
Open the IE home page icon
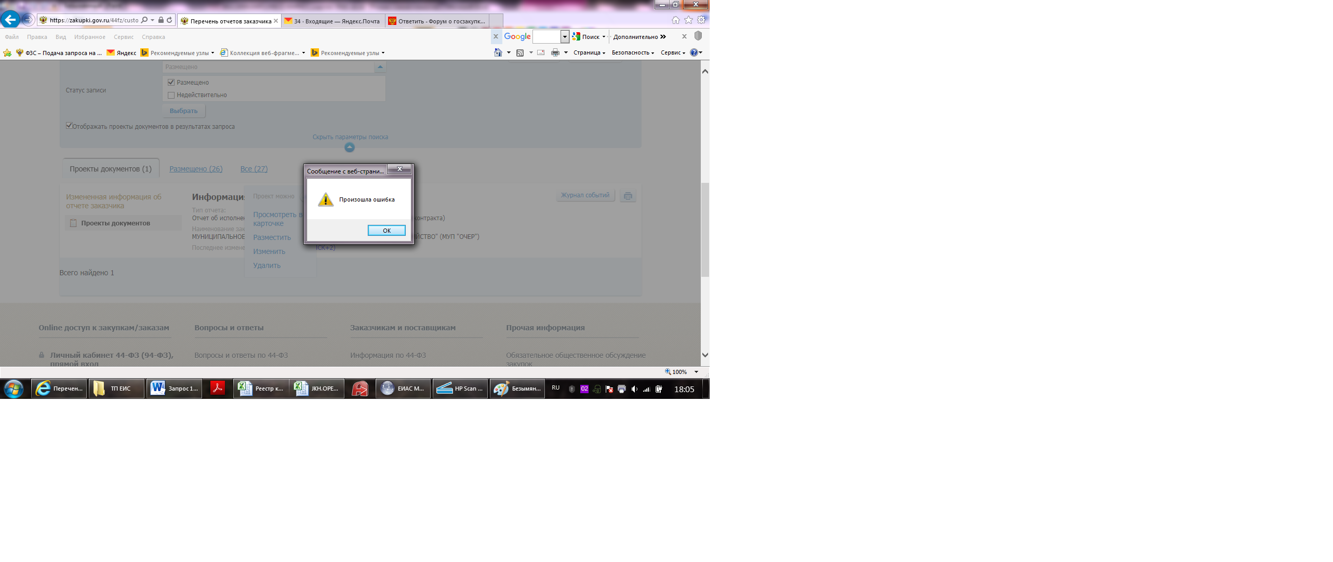pyautogui.click(x=675, y=20)
